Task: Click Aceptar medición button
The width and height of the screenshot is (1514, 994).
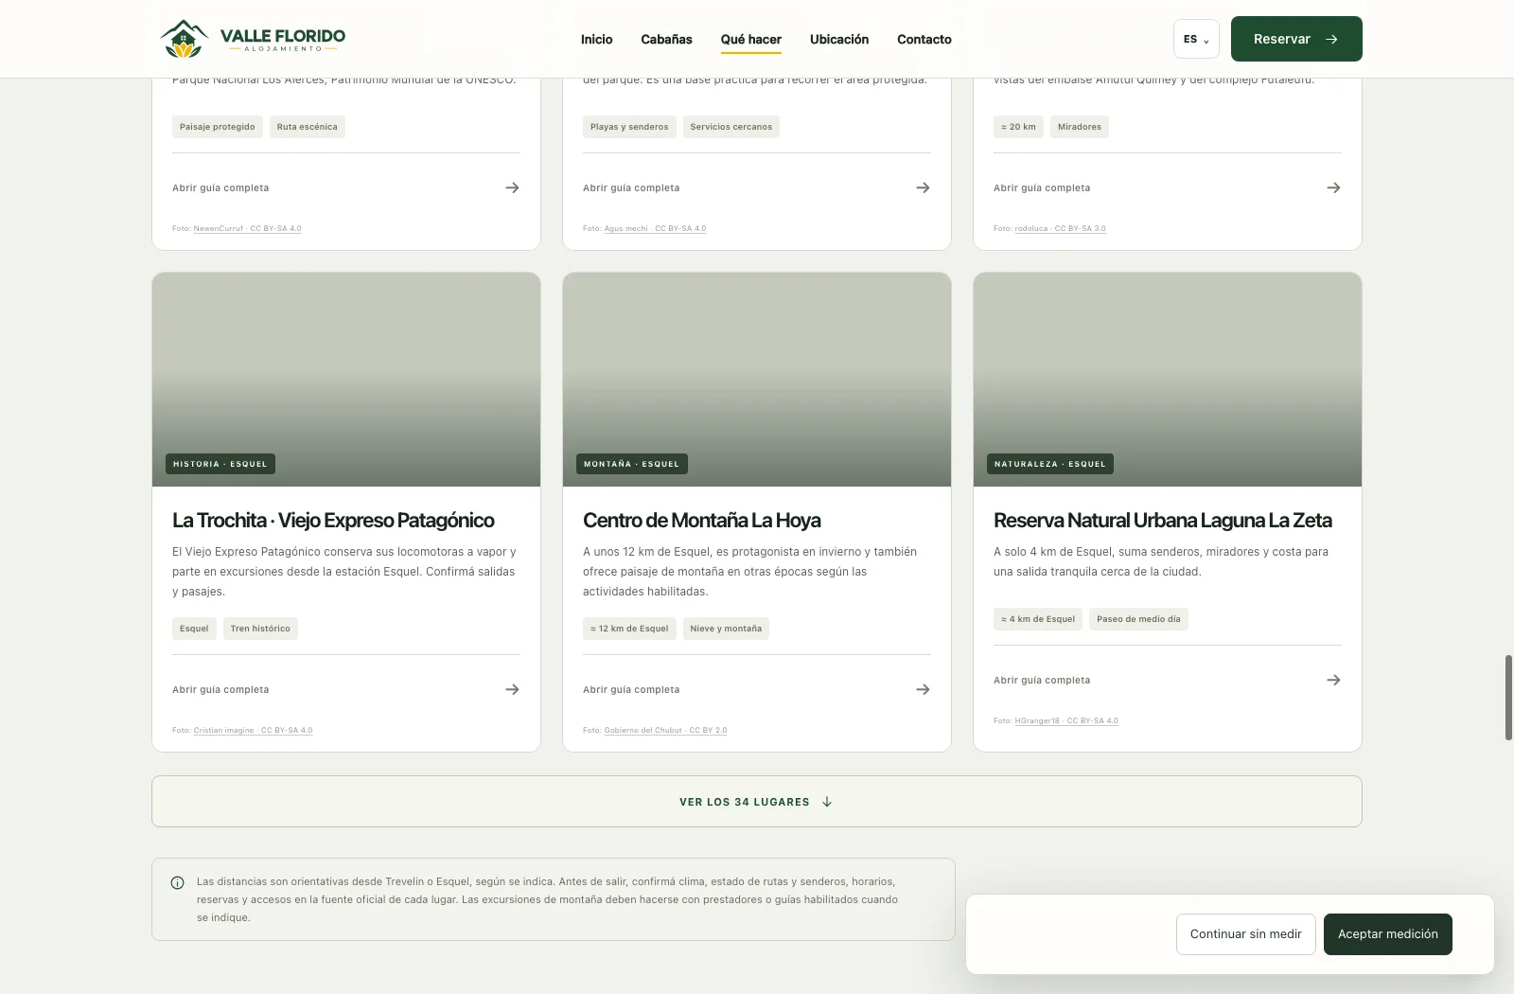Action: click(1387, 934)
